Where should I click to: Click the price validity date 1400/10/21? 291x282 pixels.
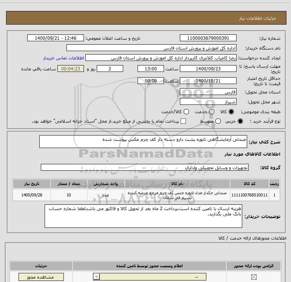coord(208,81)
